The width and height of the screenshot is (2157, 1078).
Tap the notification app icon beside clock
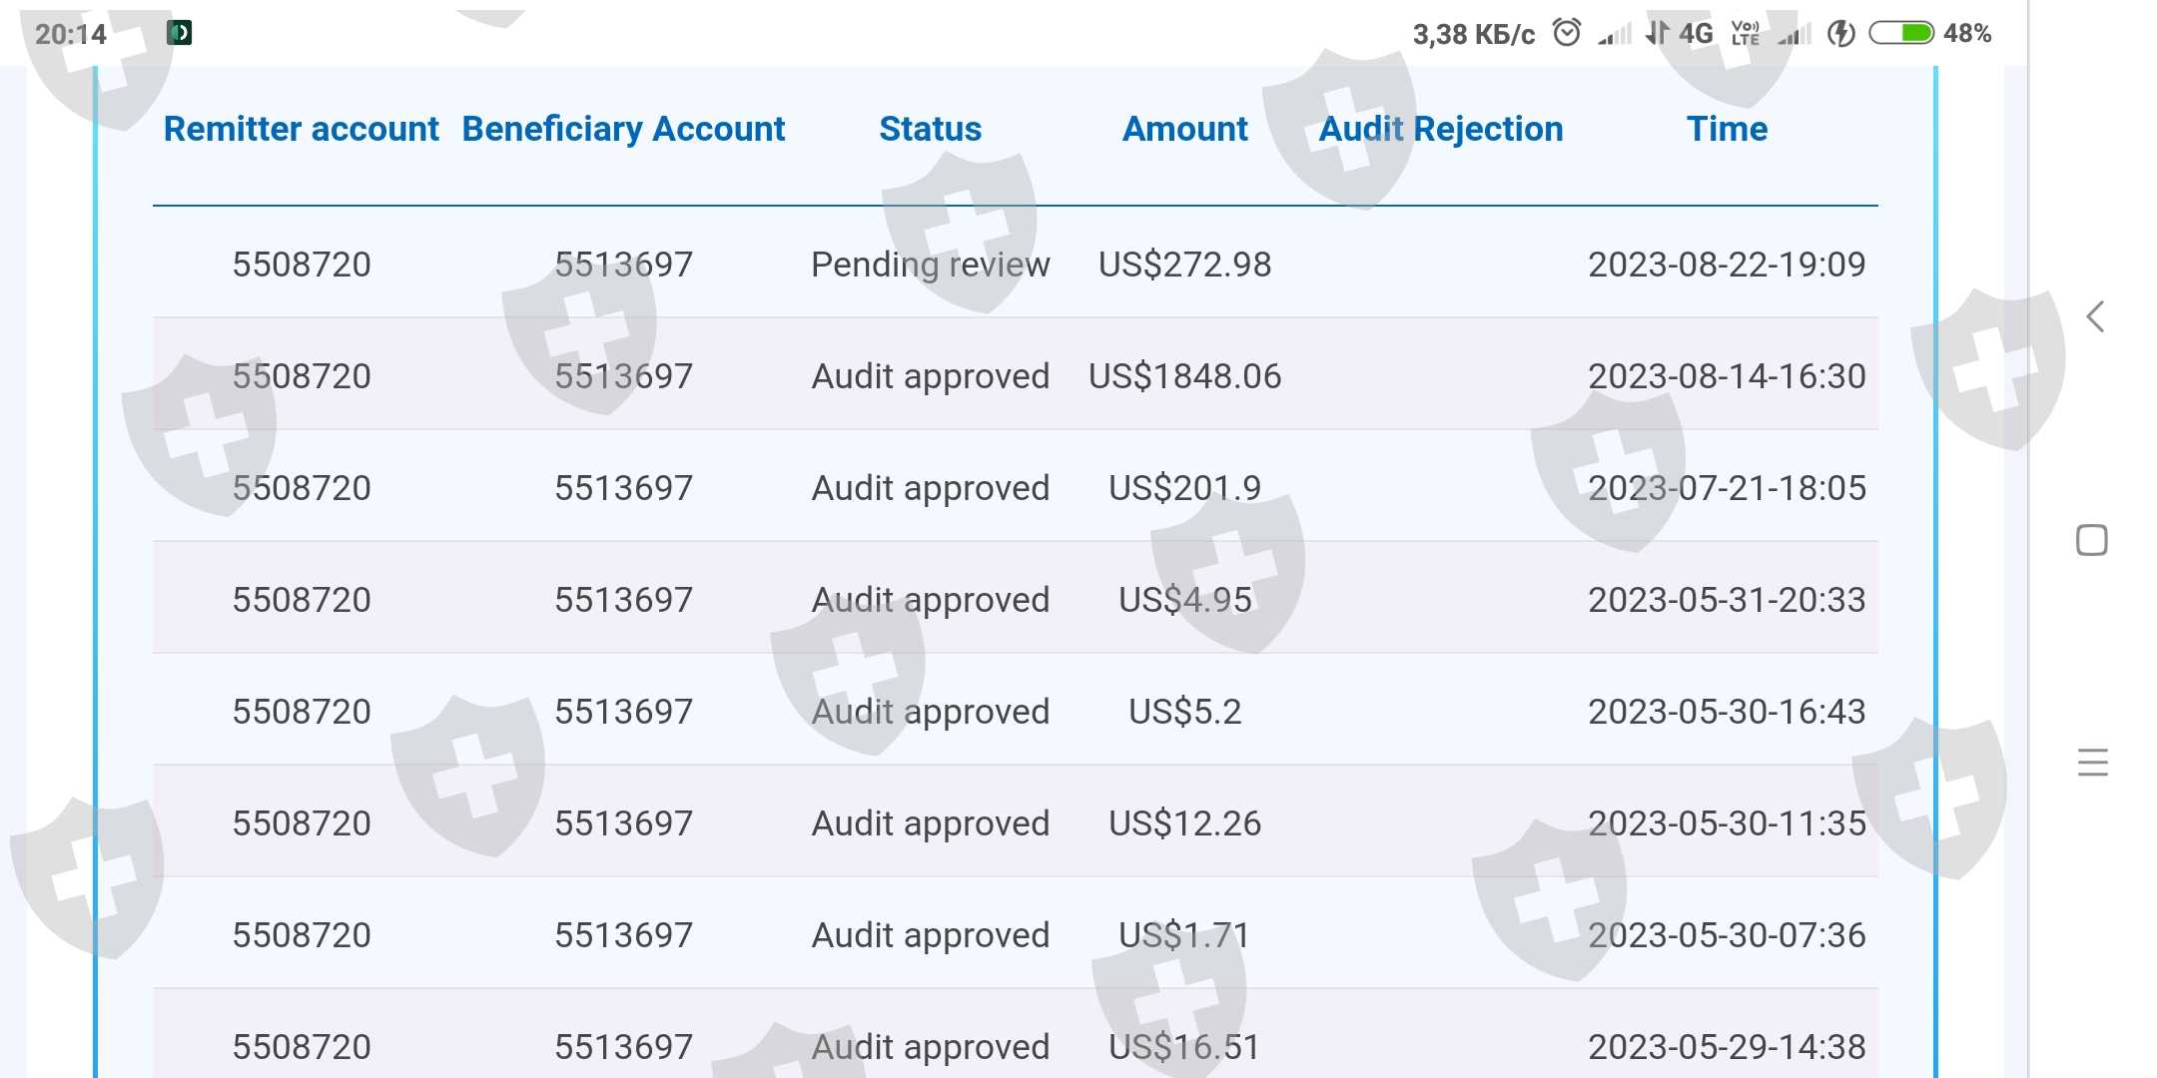180,33
